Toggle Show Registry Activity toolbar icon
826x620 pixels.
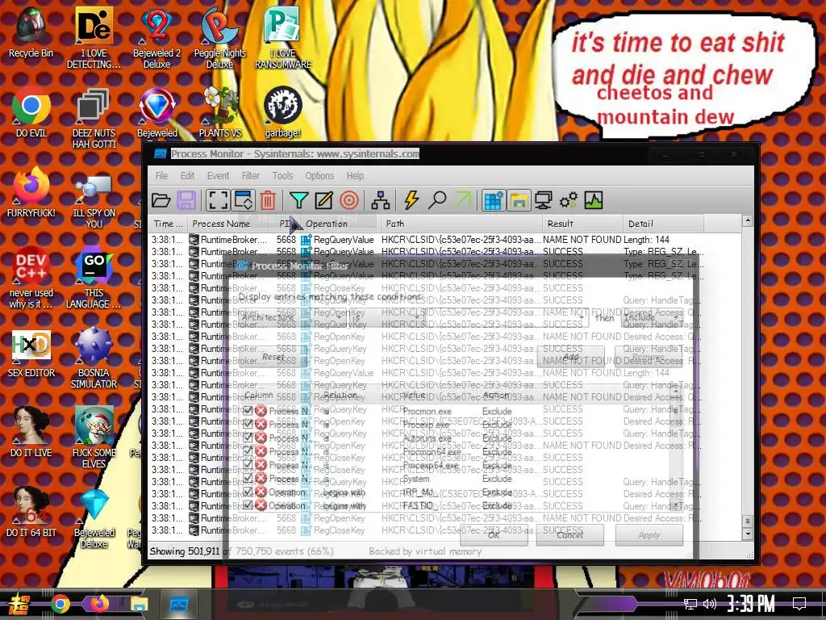click(x=494, y=200)
